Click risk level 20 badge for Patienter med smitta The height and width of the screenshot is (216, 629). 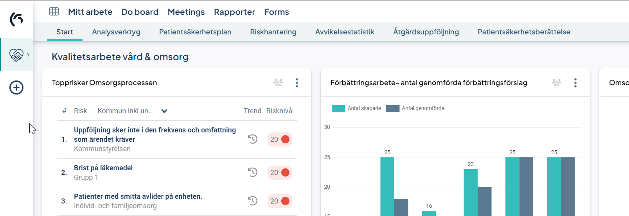click(x=280, y=201)
